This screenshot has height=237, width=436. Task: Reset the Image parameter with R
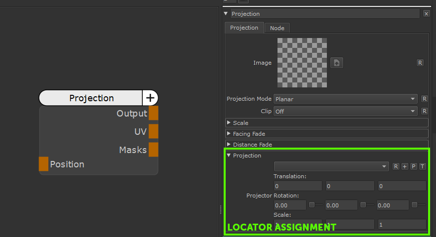420,63
